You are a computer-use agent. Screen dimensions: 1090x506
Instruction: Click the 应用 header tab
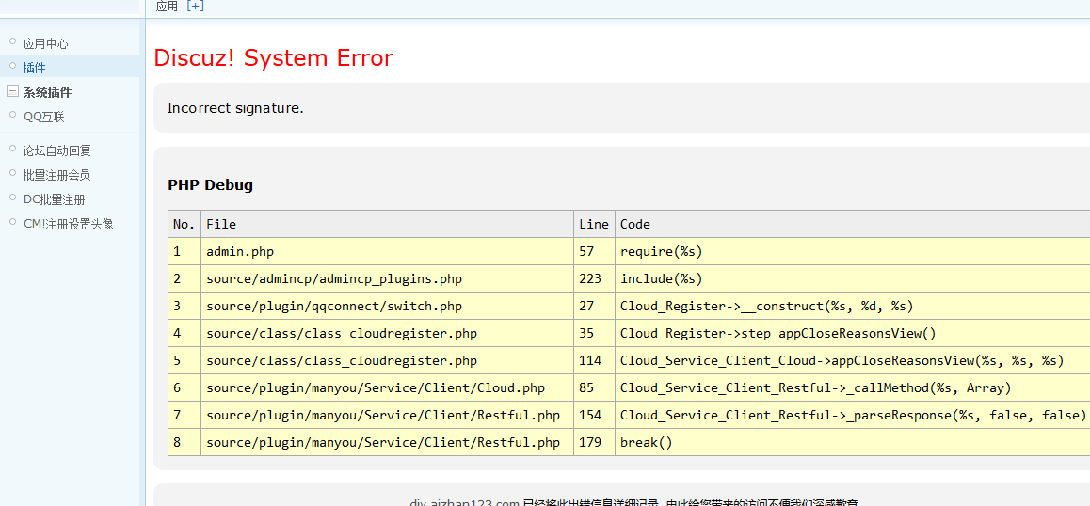click(167, 7)
